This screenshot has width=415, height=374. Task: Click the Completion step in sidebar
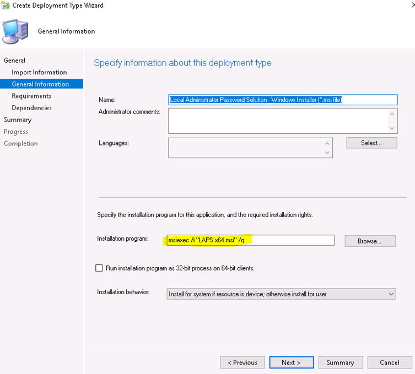pyautogui.click(x=20, y=143)
